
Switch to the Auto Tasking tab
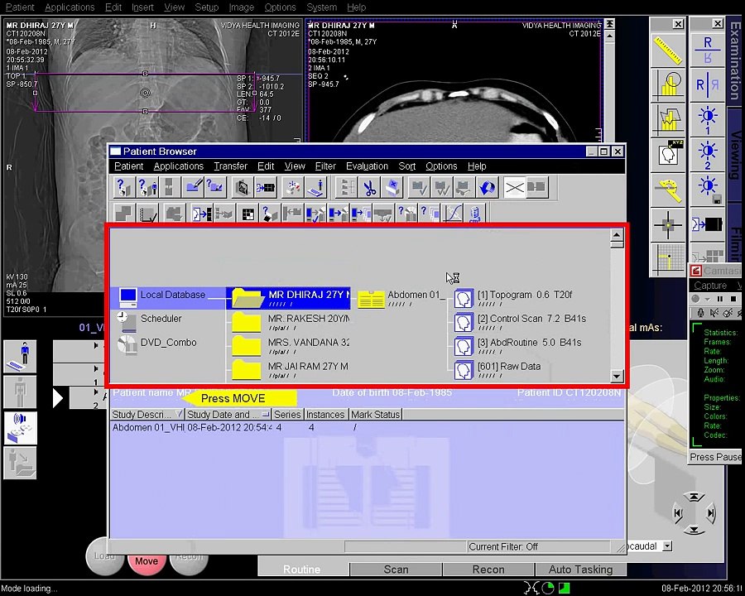pyautogui.click(x=580, y=569)
